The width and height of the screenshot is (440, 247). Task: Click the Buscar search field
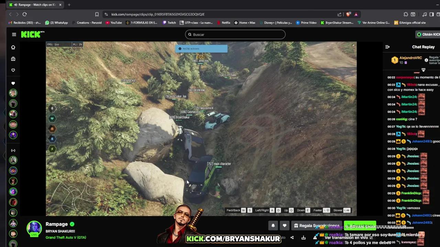(x=235, y=34)
